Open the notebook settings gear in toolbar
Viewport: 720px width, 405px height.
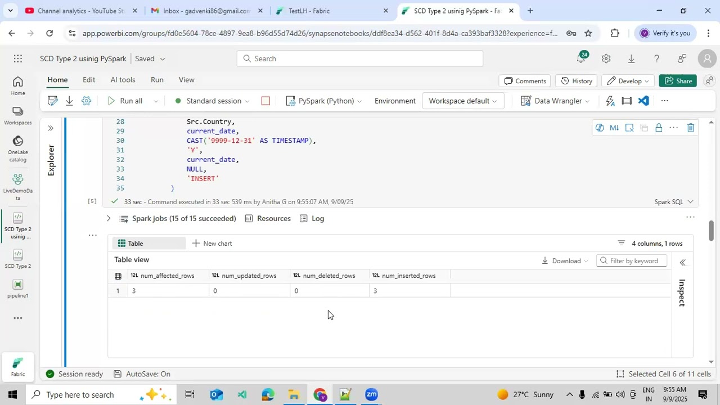[x=86, y=101]
